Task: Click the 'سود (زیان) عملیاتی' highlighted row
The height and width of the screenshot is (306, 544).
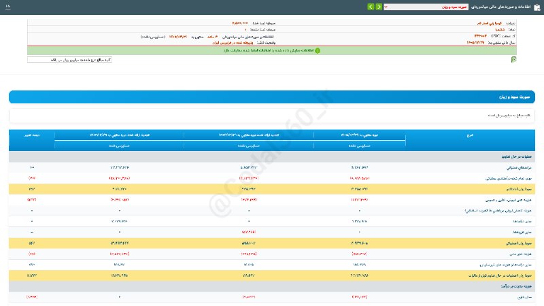Action: coord(272,243)
